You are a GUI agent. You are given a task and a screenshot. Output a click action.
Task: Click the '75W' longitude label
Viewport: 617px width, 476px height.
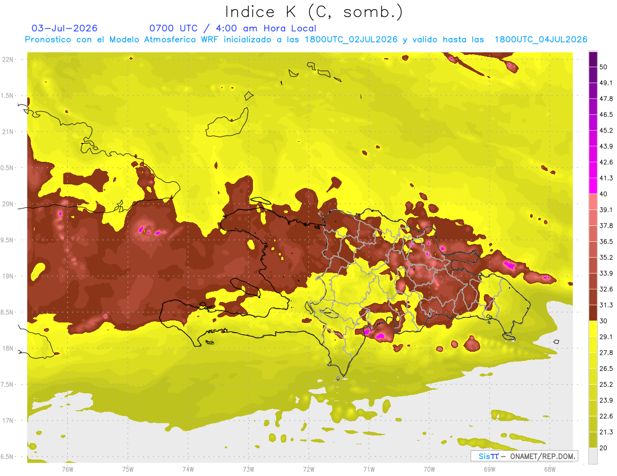(x=128, y=469)
